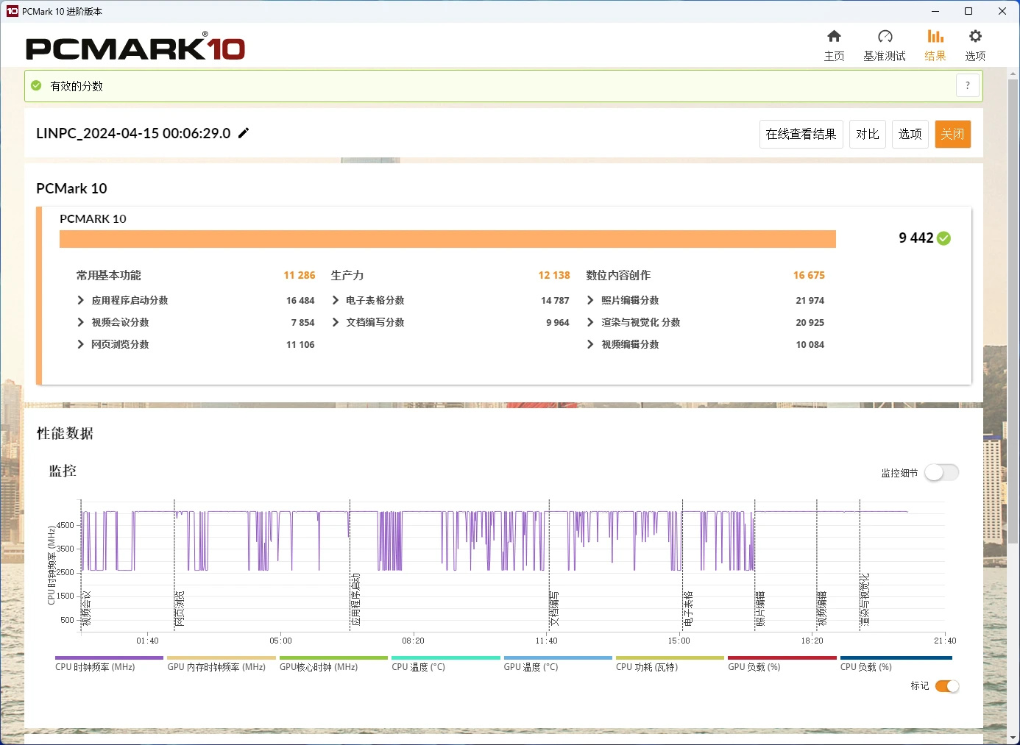Click the 常用基本功能 heading
This screenshot has width=1020, height=745.
click(109, 275)
